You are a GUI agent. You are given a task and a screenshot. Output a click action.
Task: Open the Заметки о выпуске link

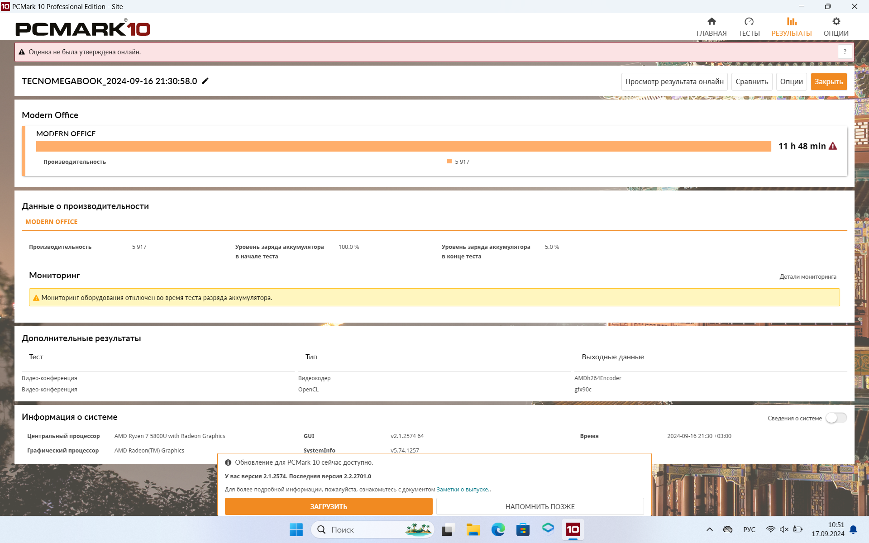tap(462, 490)
